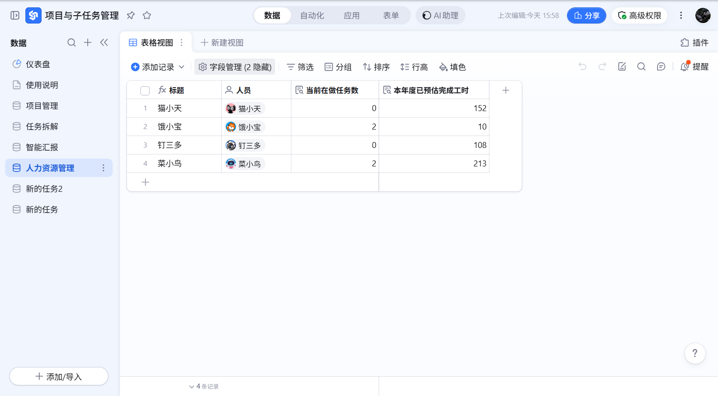
Task: Open the 表格视图 tab options menu
Action: (181, 42)
